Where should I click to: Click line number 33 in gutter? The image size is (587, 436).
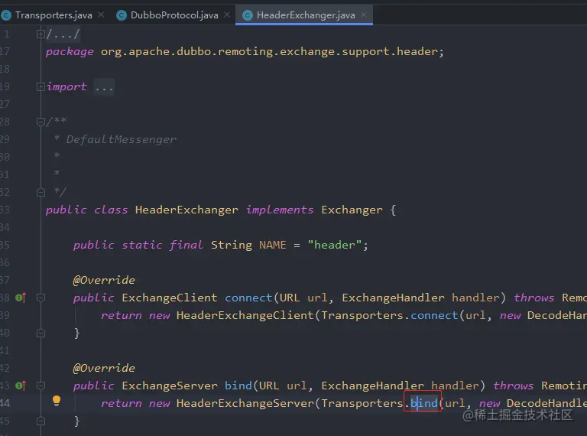tap(5, 210)
